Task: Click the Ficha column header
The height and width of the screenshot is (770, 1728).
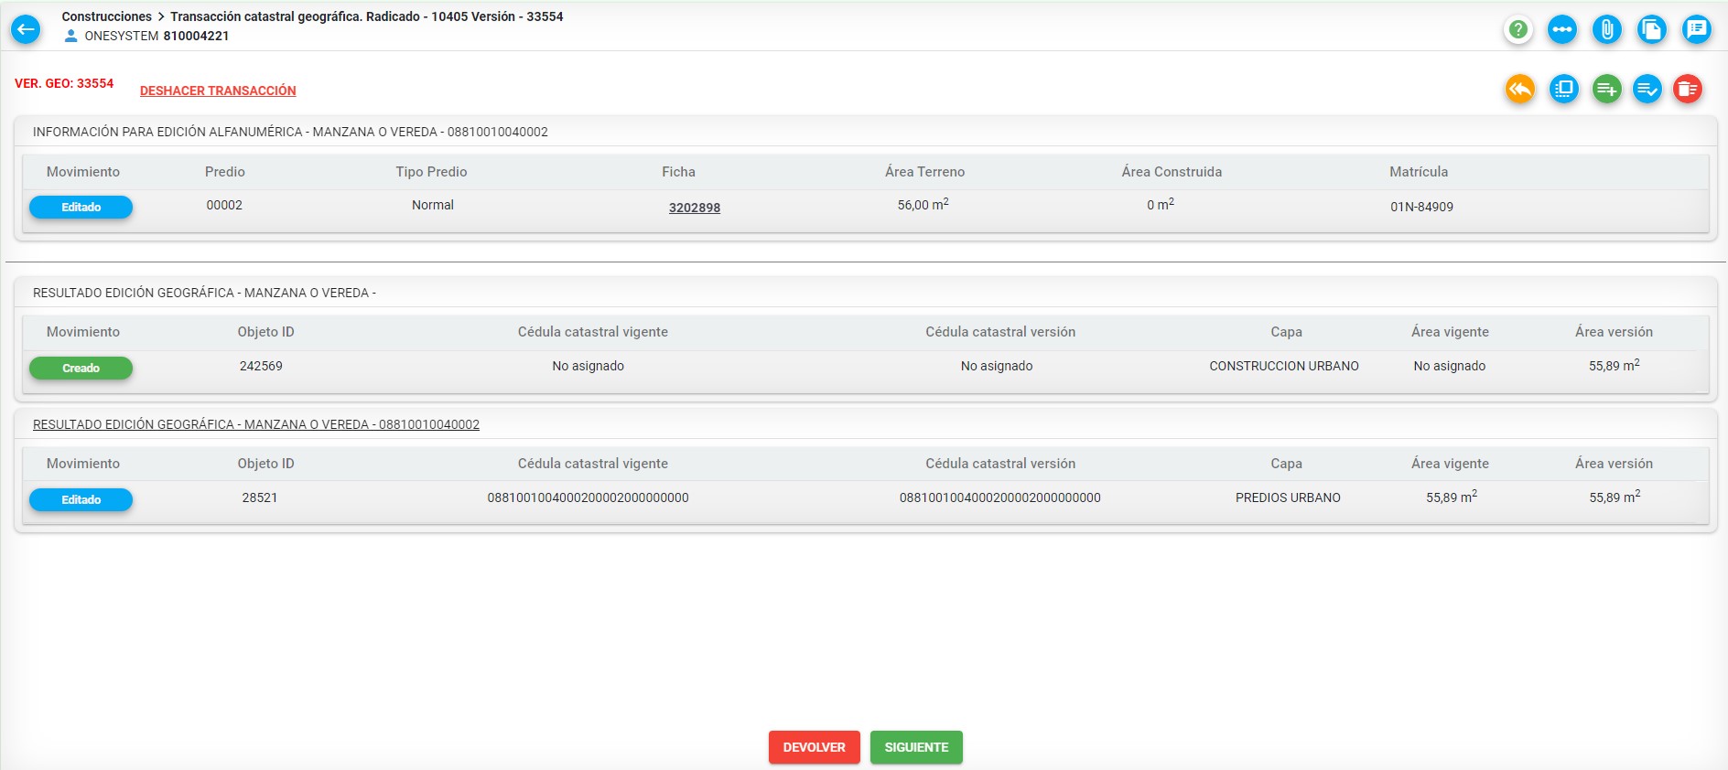Action: (678, 172)
